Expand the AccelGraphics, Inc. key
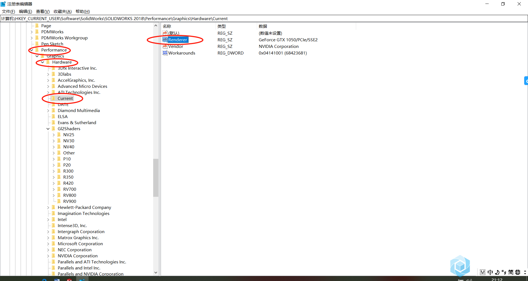This screenshot has height=281, width=528. (x=48, y=80)
